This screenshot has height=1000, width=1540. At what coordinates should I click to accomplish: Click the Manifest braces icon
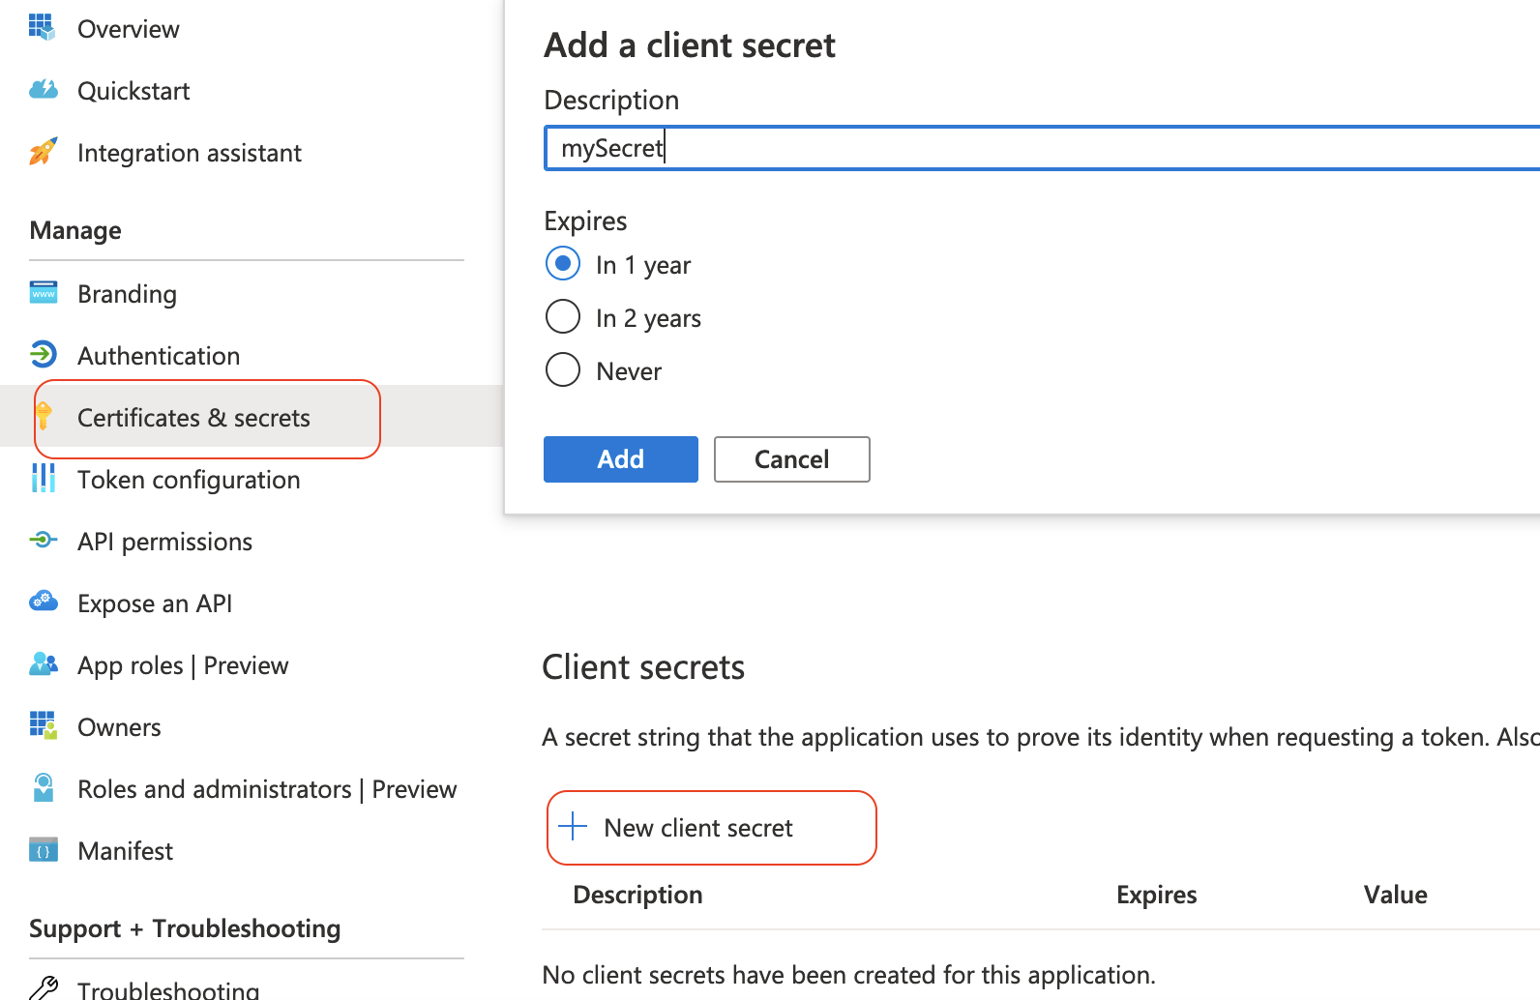click(x=44, y=850)
